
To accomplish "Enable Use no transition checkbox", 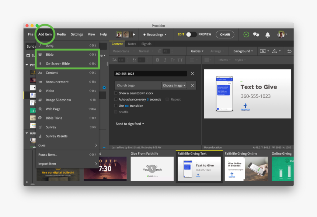I will [116, 106].
